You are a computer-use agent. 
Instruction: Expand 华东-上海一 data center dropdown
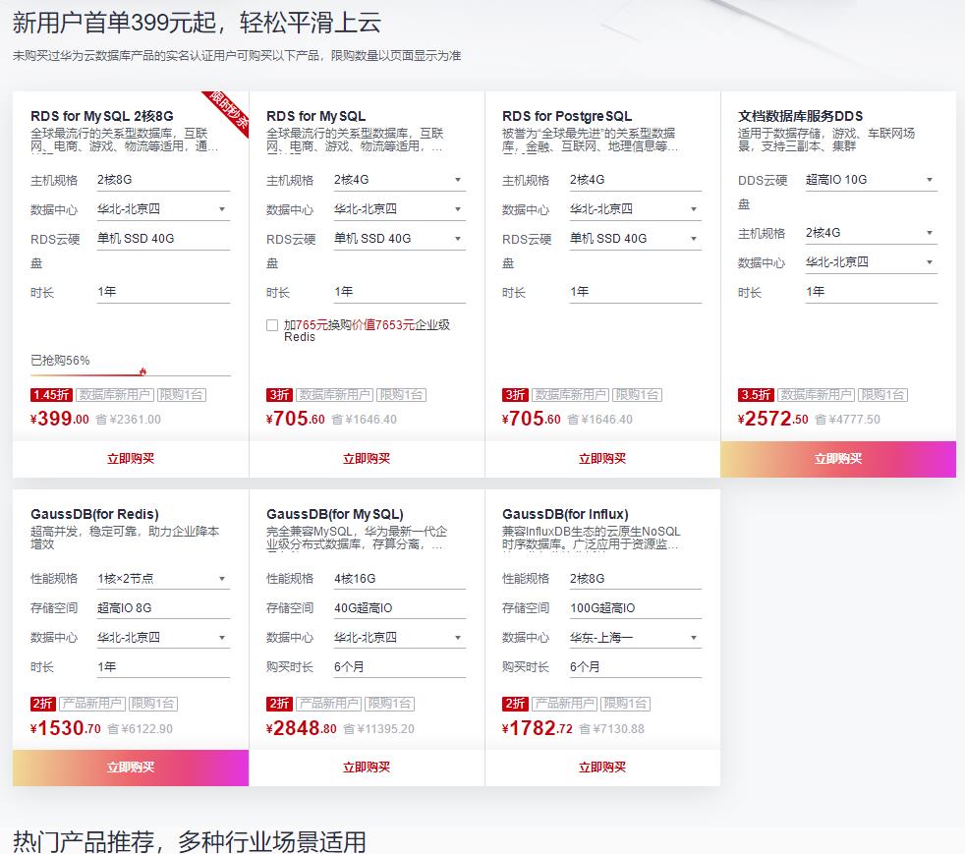[635, 638]
